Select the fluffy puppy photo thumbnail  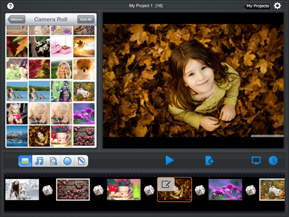coord(84,69)
